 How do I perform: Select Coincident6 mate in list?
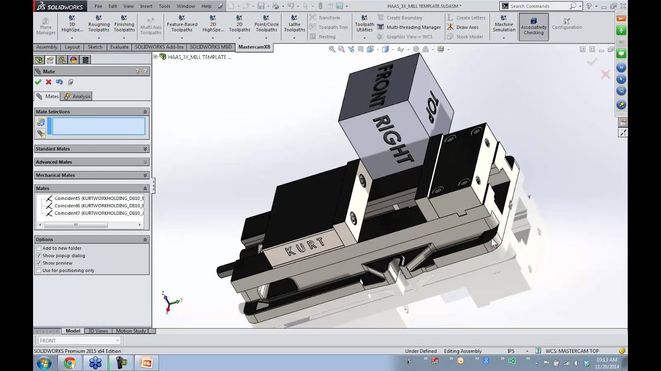[x=94, y=206]
